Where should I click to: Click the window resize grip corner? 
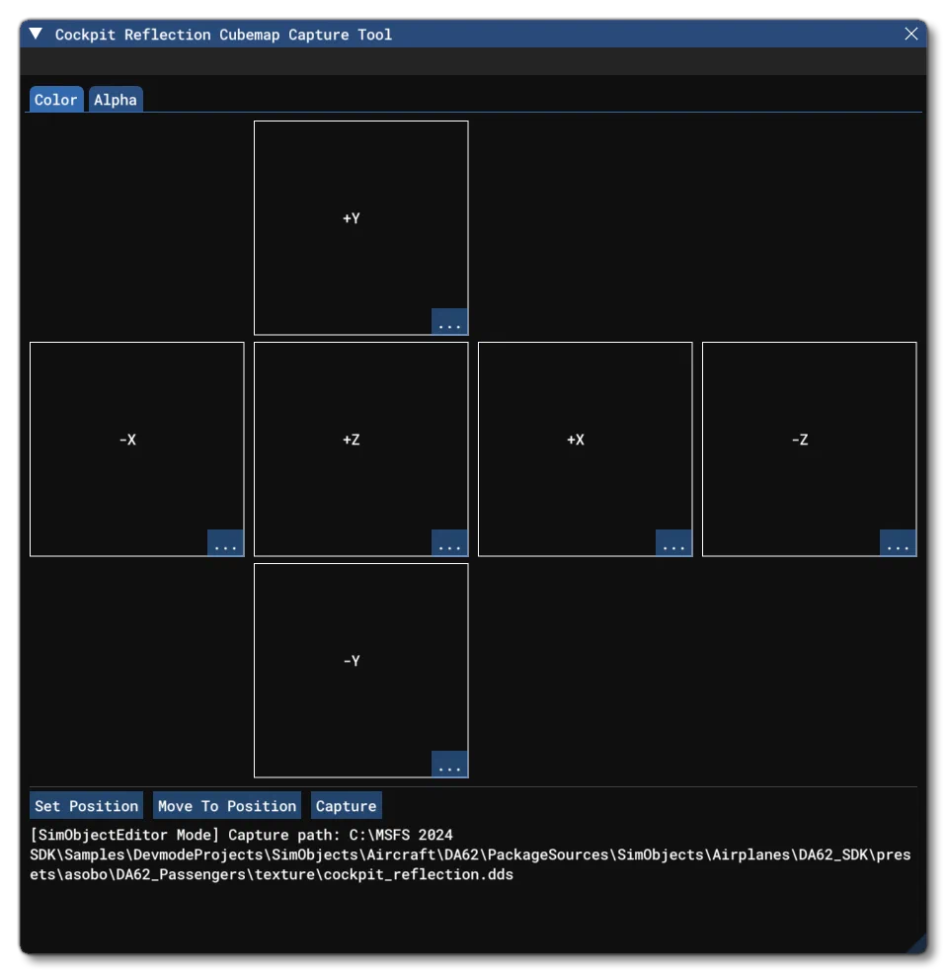(917, 943)
